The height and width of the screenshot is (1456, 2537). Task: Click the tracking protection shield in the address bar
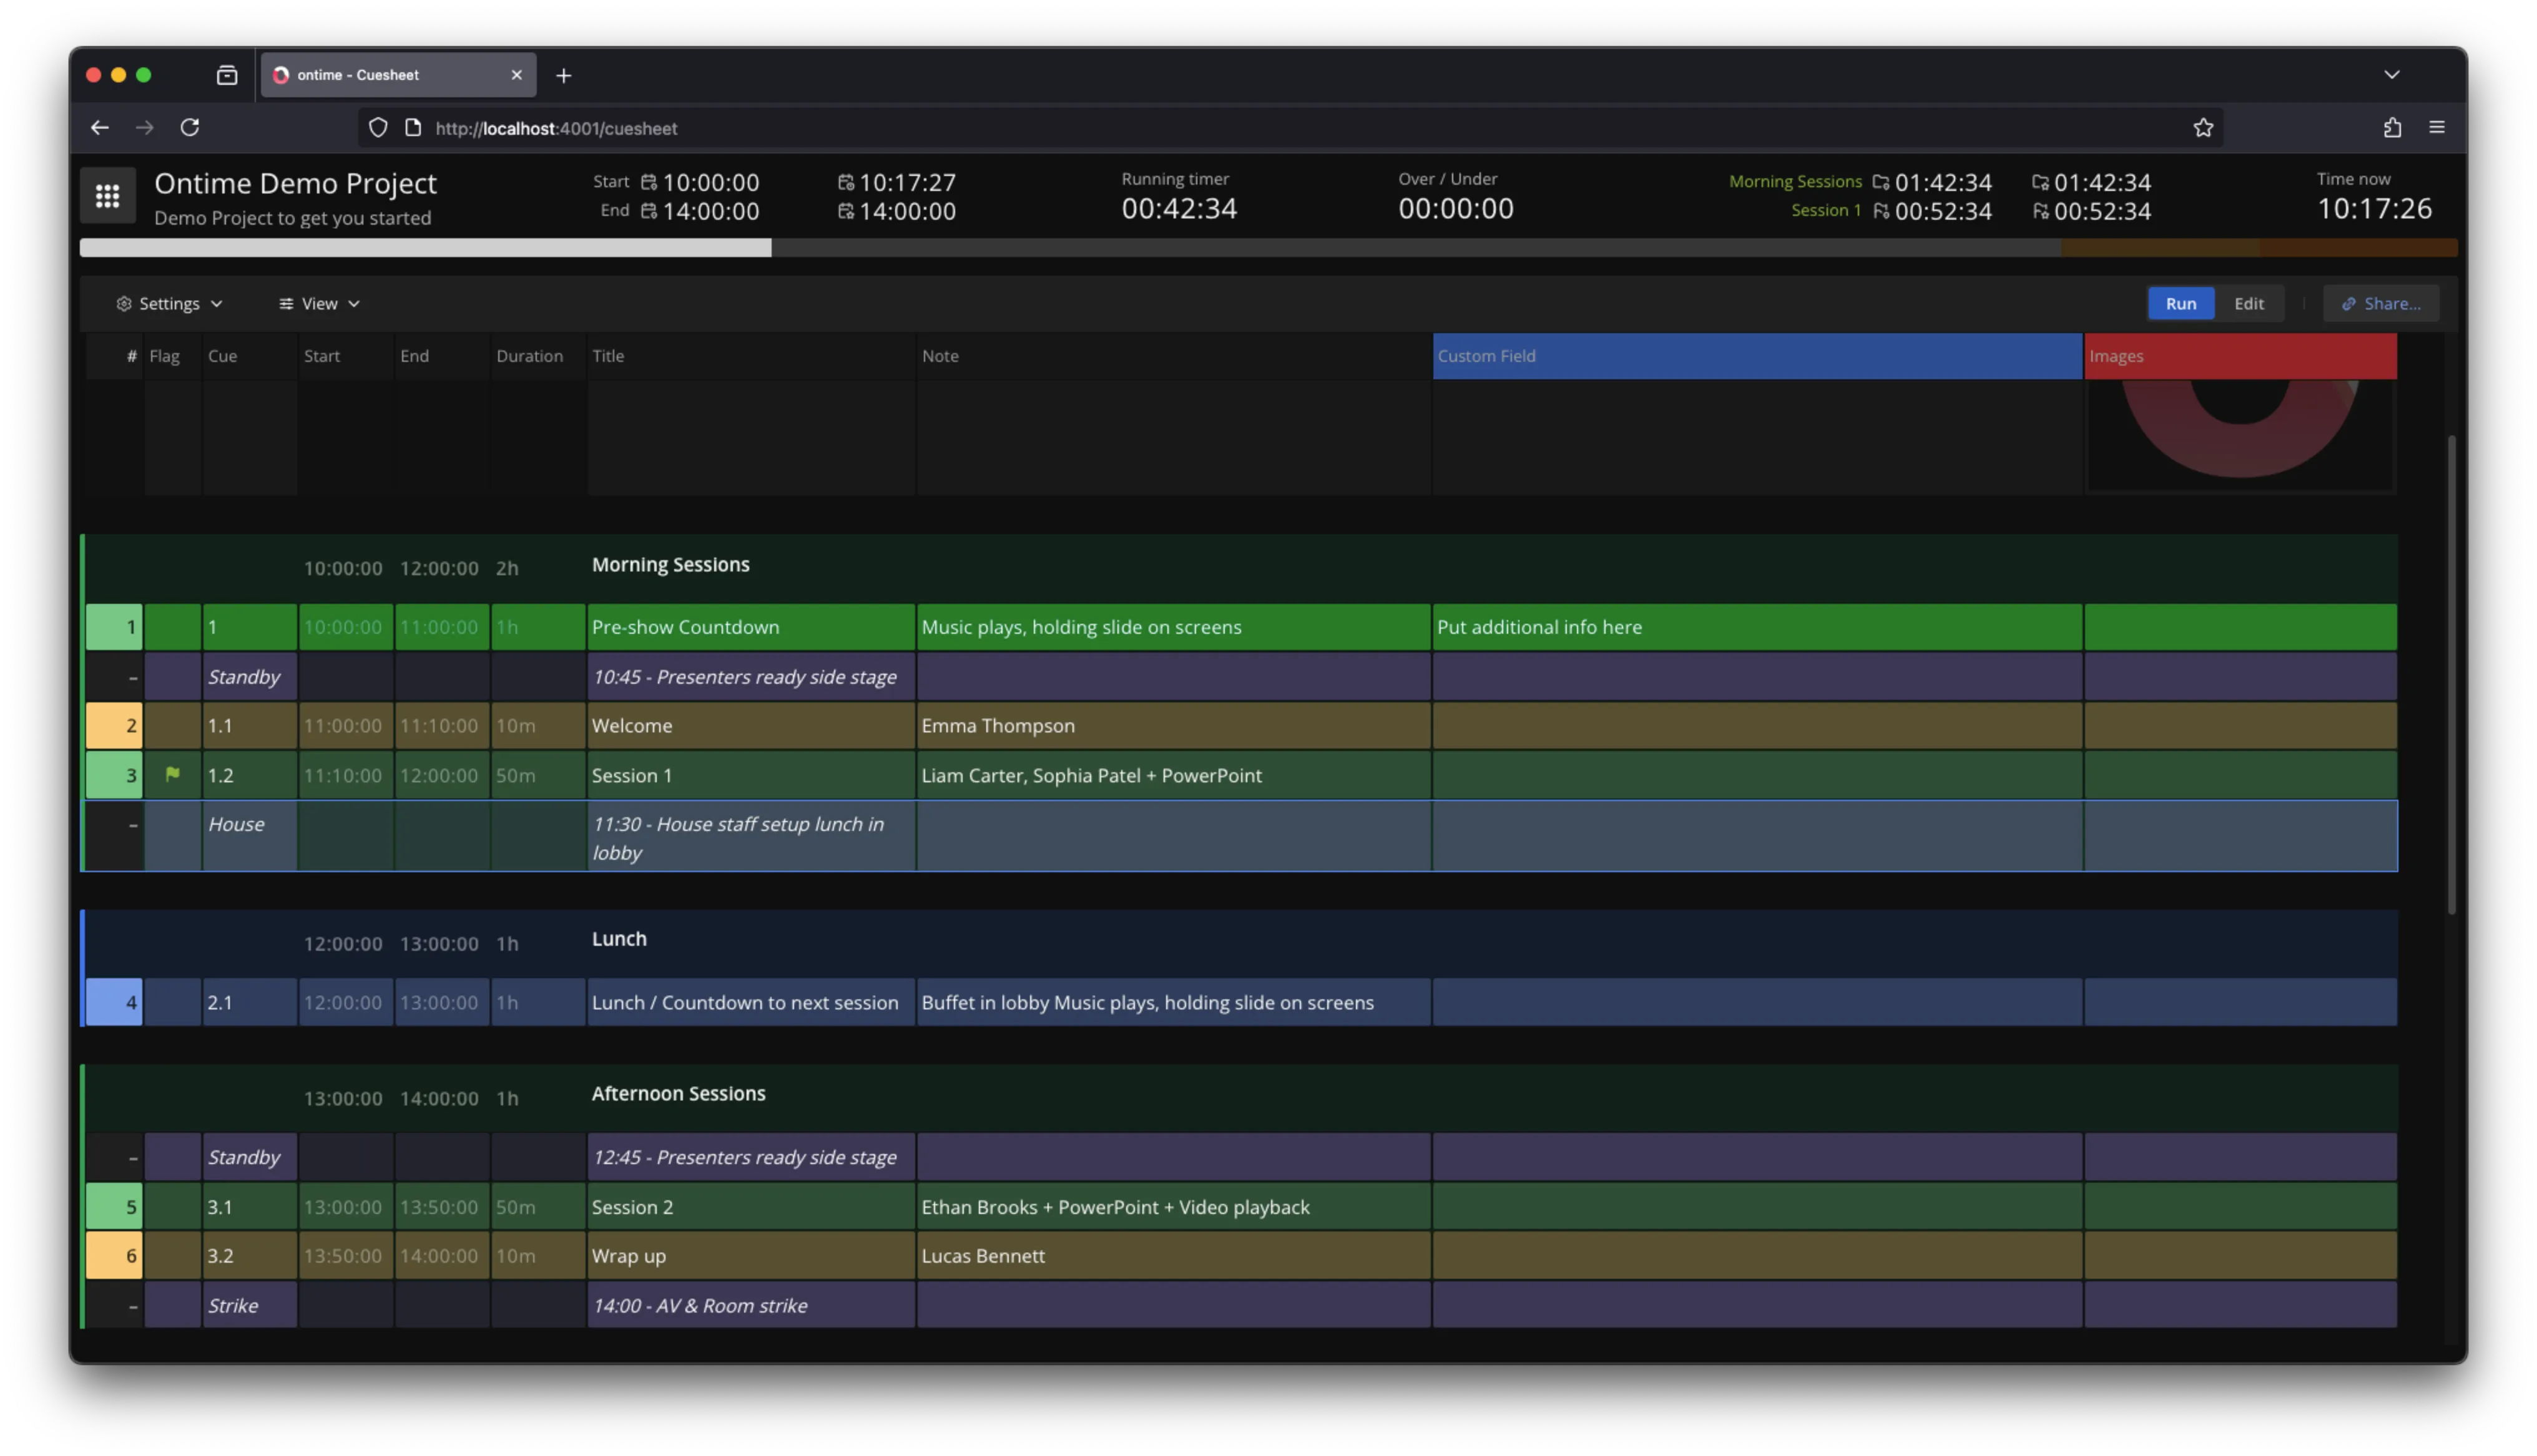click(377, 128)
